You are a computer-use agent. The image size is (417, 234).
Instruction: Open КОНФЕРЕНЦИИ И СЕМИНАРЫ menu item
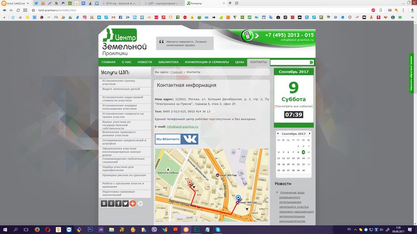[206, 62]
